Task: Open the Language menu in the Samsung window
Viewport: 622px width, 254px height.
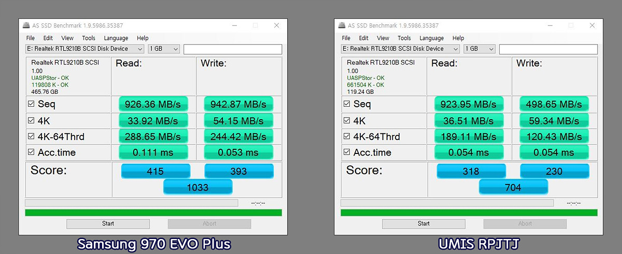Action: pyautogui.click(x=116, y=38)
